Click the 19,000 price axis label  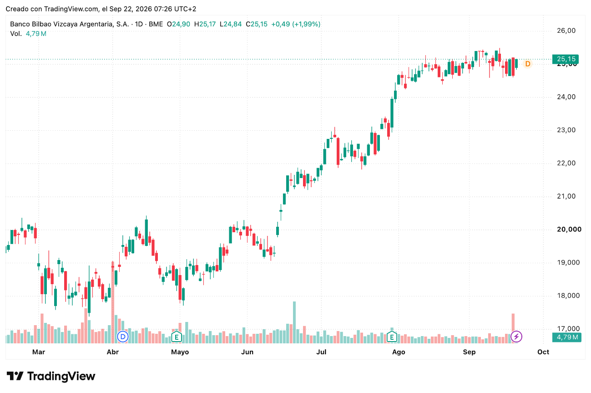coord(568,262)
